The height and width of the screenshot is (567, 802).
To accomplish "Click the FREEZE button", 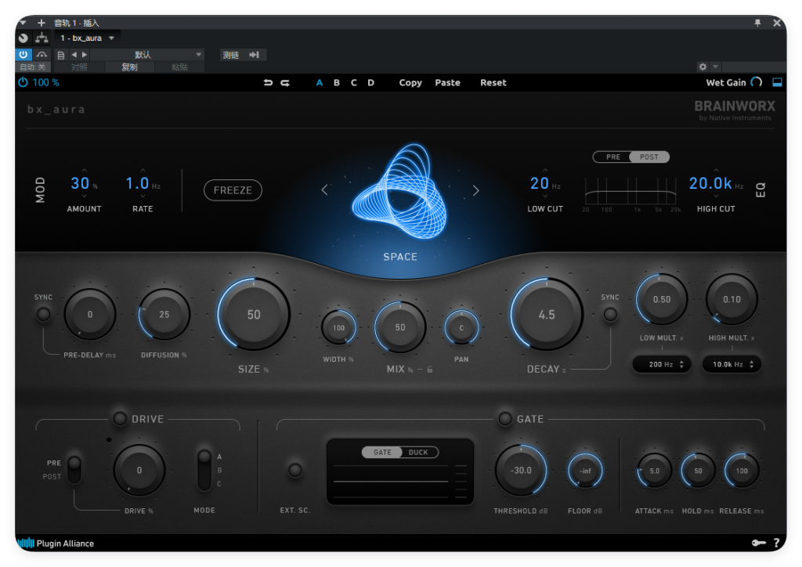I will pos(233,190).
